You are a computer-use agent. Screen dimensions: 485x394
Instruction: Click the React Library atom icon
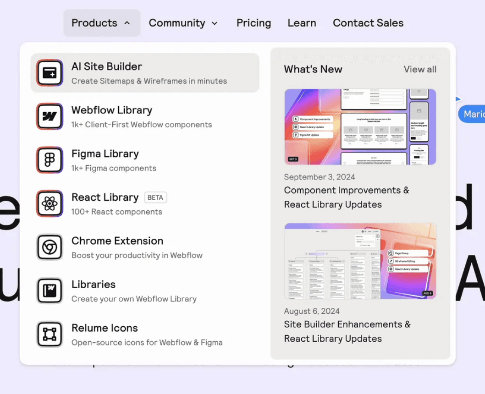click(x=50, y=203)
